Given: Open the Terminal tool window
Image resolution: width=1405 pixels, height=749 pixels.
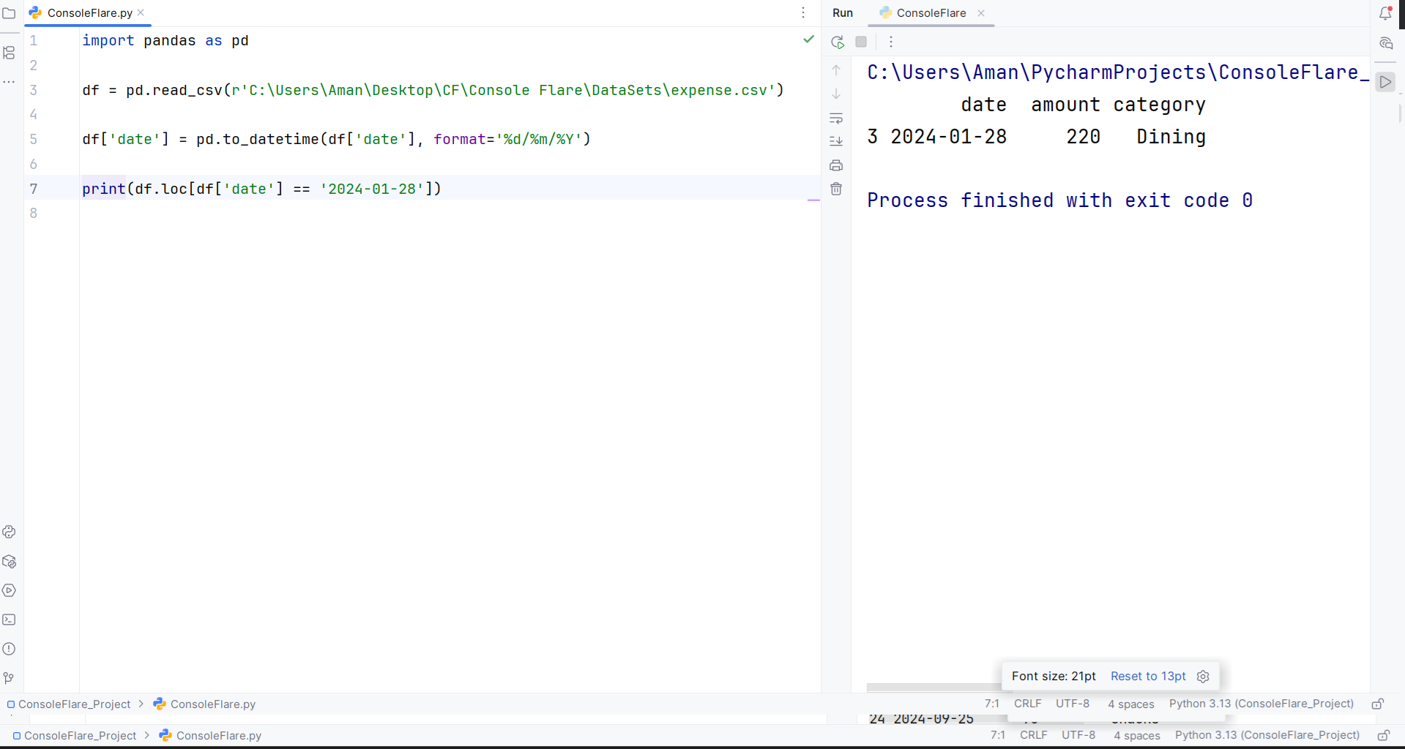Looking at the screenshot, I should point(10,620).
